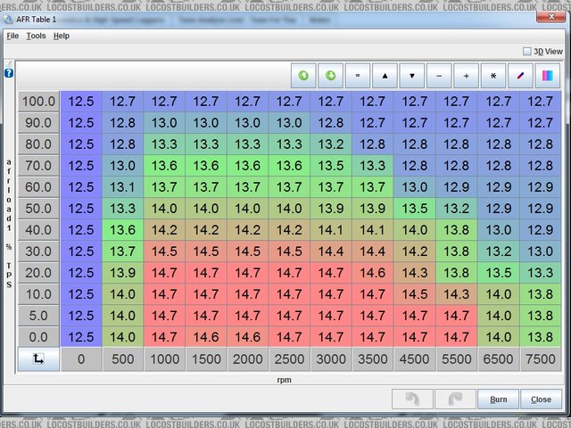Click the blue help question-mark icon
The height and width of the screenshot is (428, 571).
[x=8, y=73]
